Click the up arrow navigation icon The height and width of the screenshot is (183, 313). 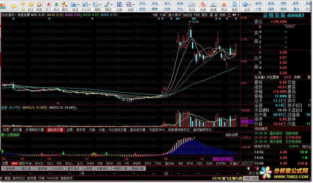click(x=23, y=4)
